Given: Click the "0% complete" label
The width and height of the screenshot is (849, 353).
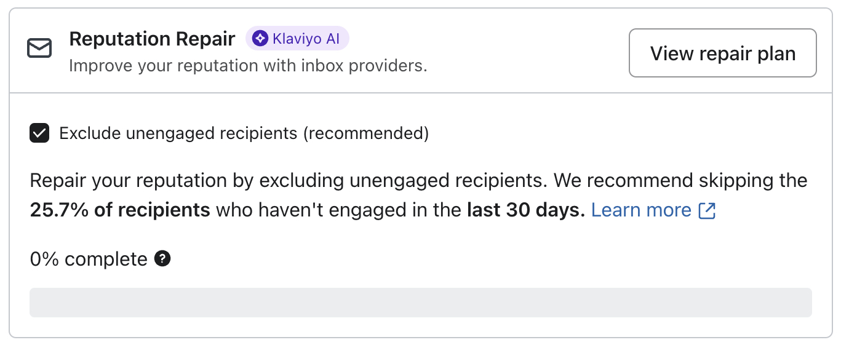Looking at the screenshot, I should [x=89, y=260].
